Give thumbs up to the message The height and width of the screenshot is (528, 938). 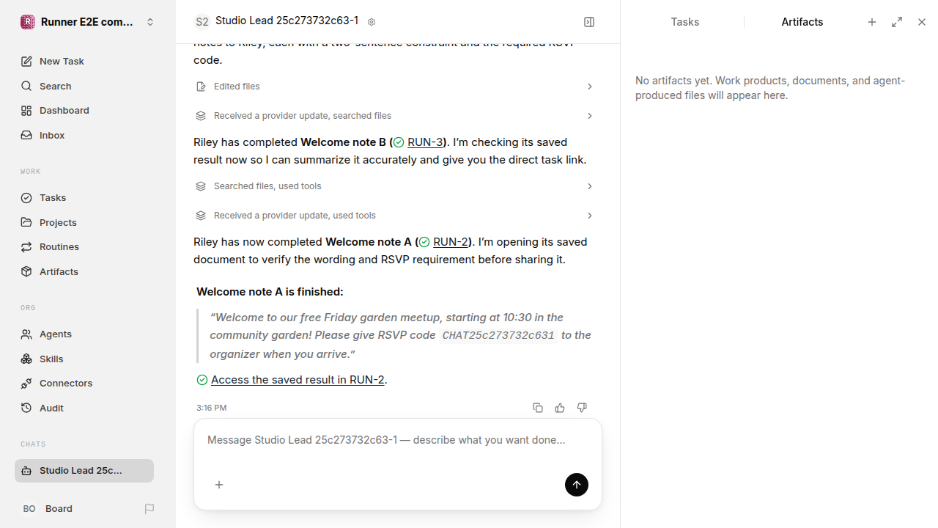[x=560, y=408]
